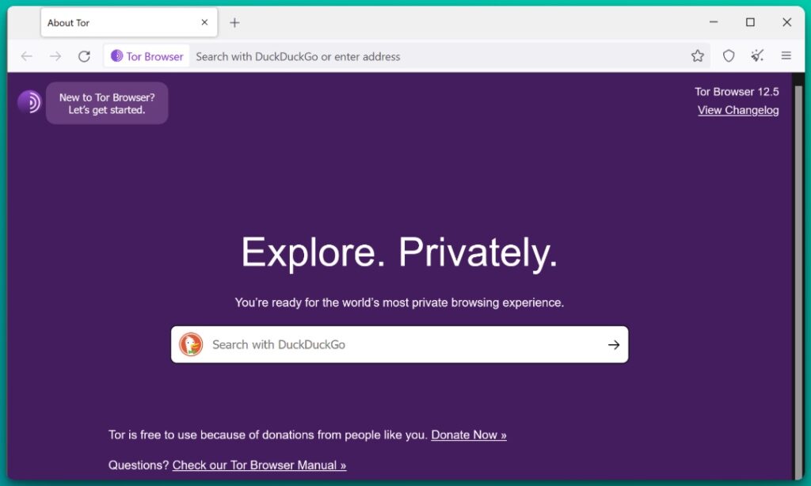The image size is (811, 486).
Task: Open the security level shield icon
Action: pos(729,56)
